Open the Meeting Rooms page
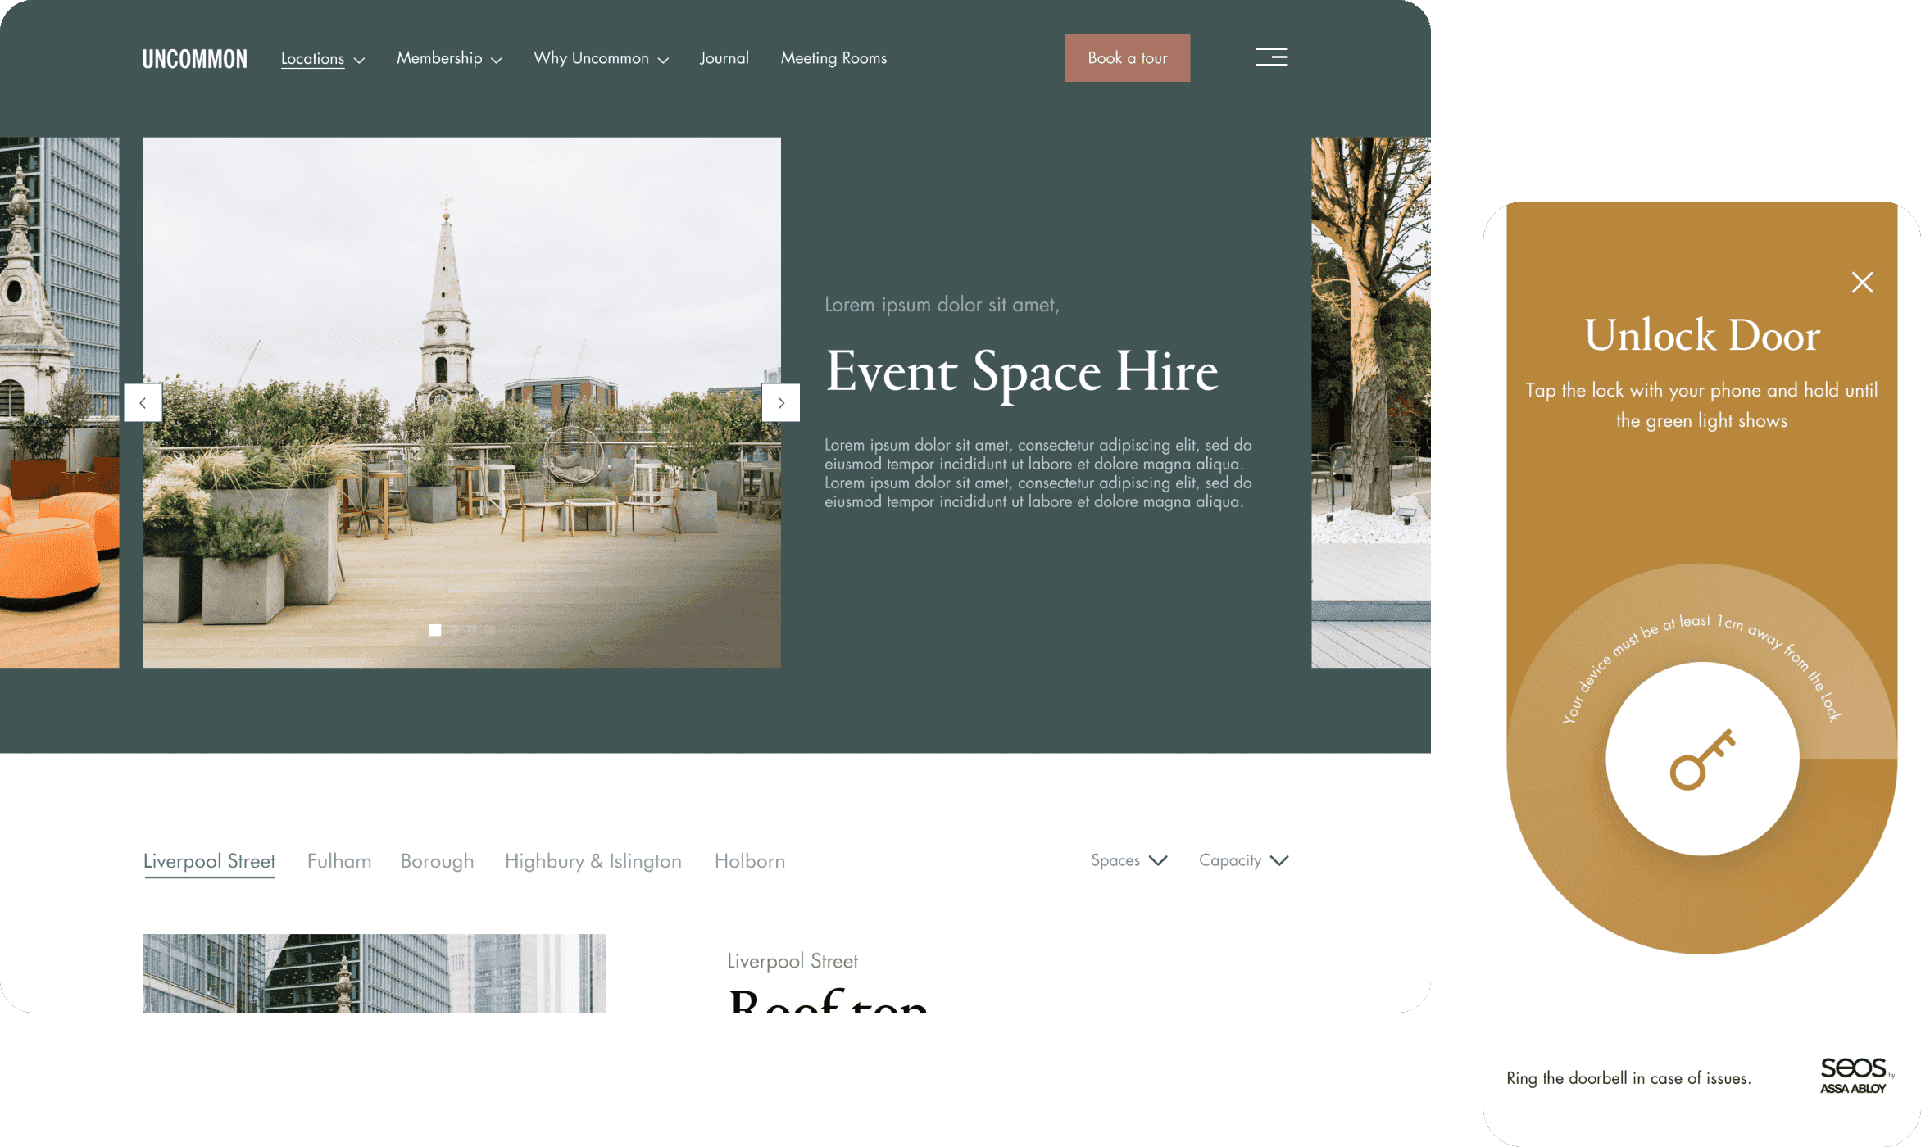The height and width of the screenshot is (1147, 1921). 833,58
